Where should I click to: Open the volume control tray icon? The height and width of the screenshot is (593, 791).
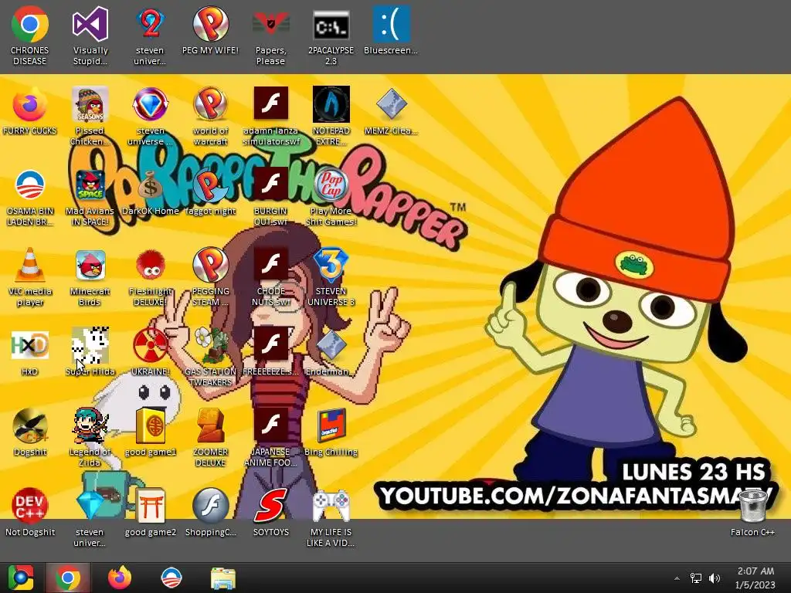(x=715, y=578)
